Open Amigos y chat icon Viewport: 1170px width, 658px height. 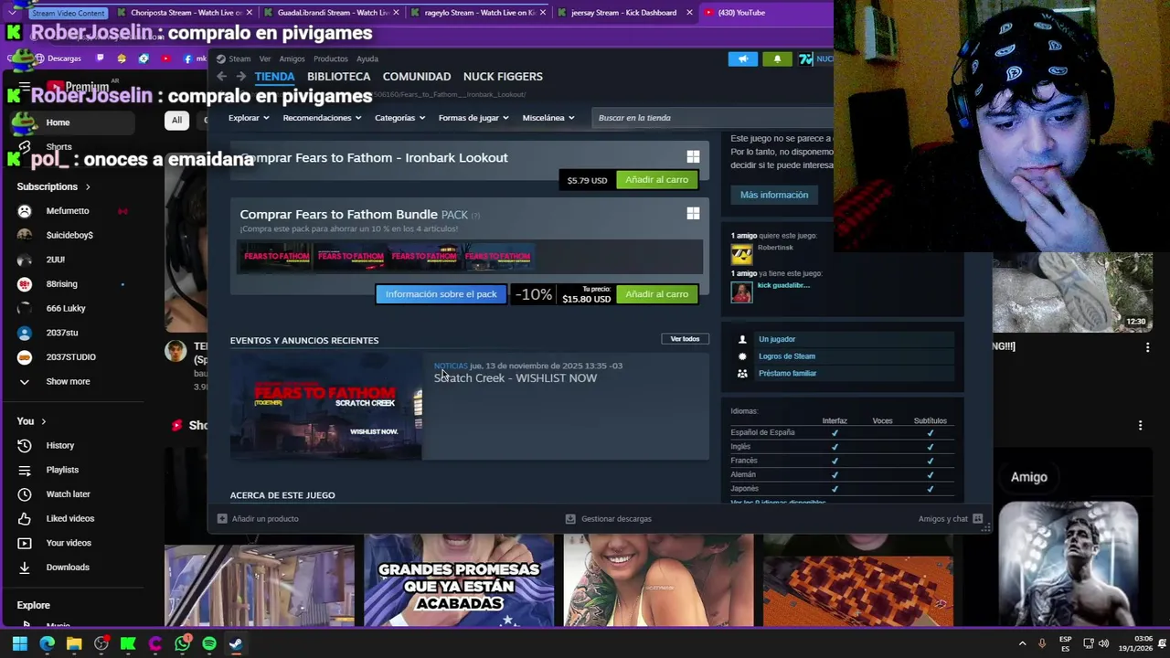(977, 519)
